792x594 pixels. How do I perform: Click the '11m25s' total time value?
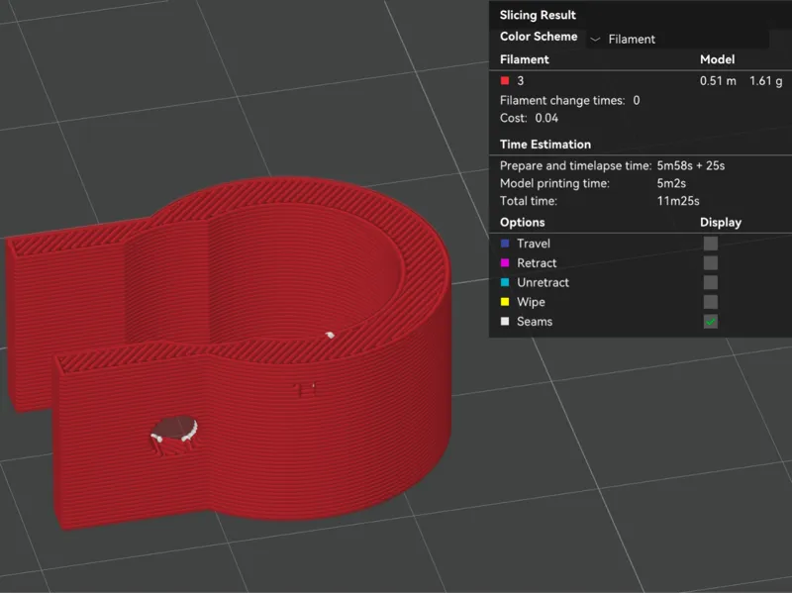tap(678, 201)
